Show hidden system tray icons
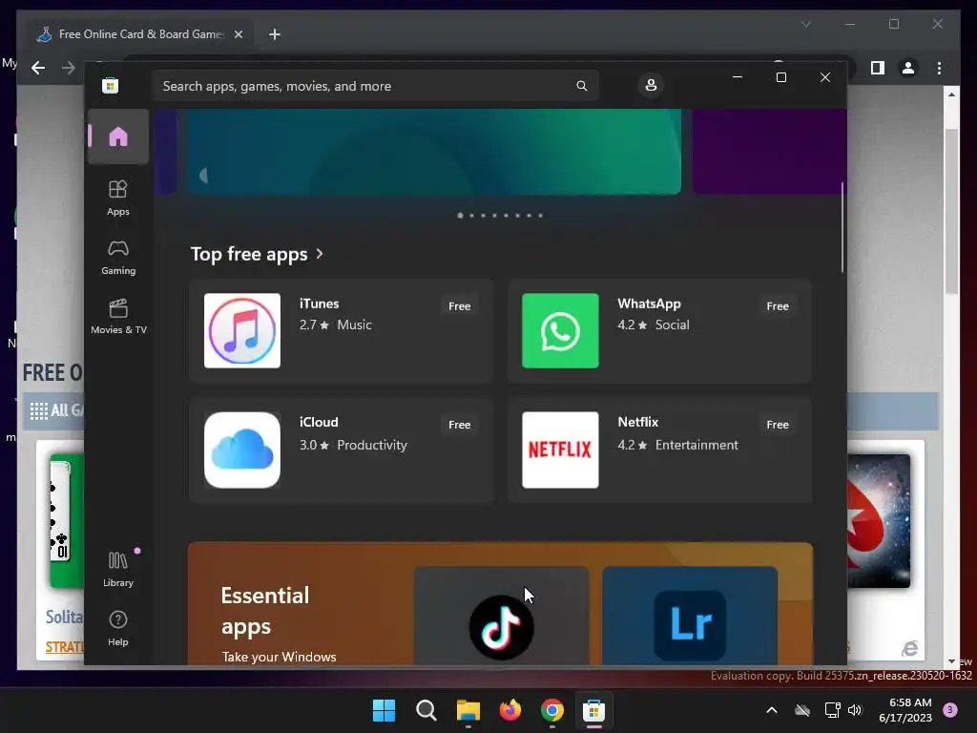The image size is (977, 733). tap(771, 710)
